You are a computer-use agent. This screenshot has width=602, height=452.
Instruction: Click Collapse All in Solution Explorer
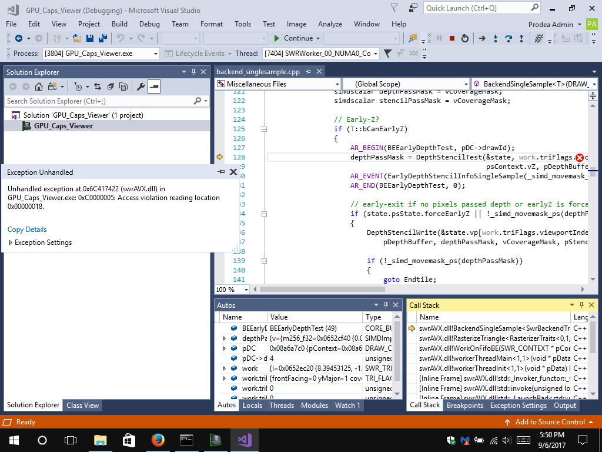pos(110,87)
